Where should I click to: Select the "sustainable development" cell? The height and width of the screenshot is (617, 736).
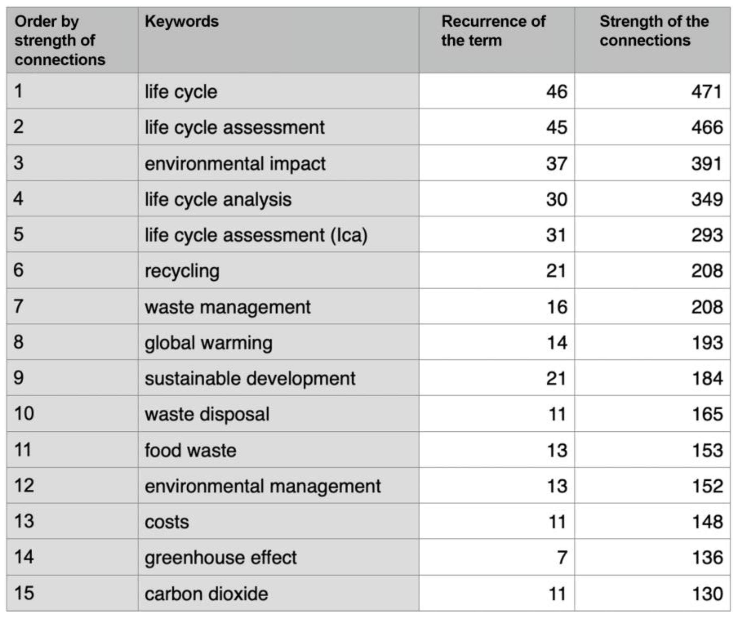[250, 379]
